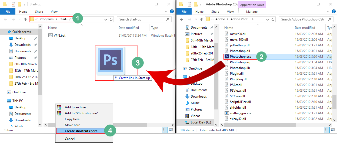Refresh the Adobe Photoshop CS6 folder
This screenshot has width=337, height=148.
pyautogui.click(x=273, y=19)
